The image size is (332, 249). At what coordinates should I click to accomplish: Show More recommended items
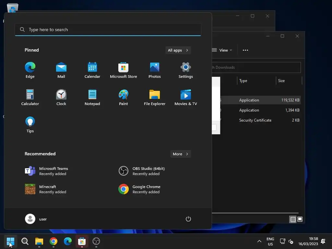pos(180,154)
